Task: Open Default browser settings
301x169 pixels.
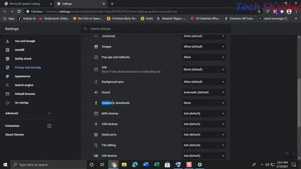Action: [x=25, y=94]
